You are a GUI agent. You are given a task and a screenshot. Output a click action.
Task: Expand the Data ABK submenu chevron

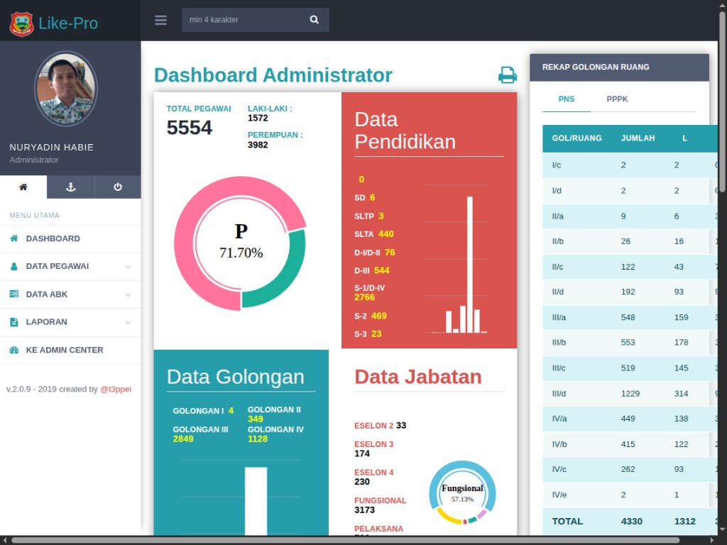click(x=128, y=294)
